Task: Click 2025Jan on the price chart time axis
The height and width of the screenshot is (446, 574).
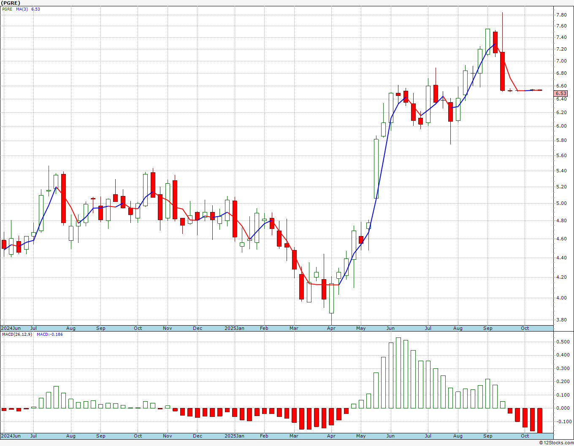Action: [234, 328]
